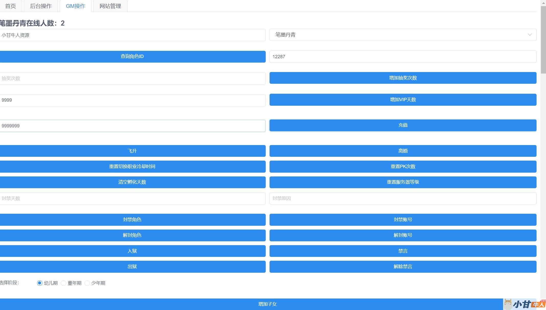Image resolution: width=546 pixels, height=310 pixels.
Task: Click the 充值 recharge button
Action: coord(403,125)
